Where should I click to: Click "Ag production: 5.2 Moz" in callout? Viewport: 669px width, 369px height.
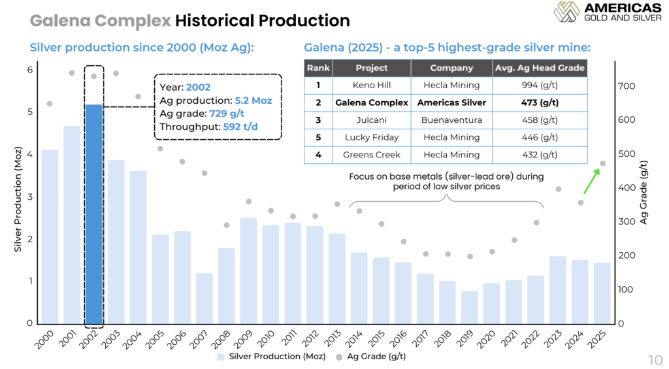[216, 101]
